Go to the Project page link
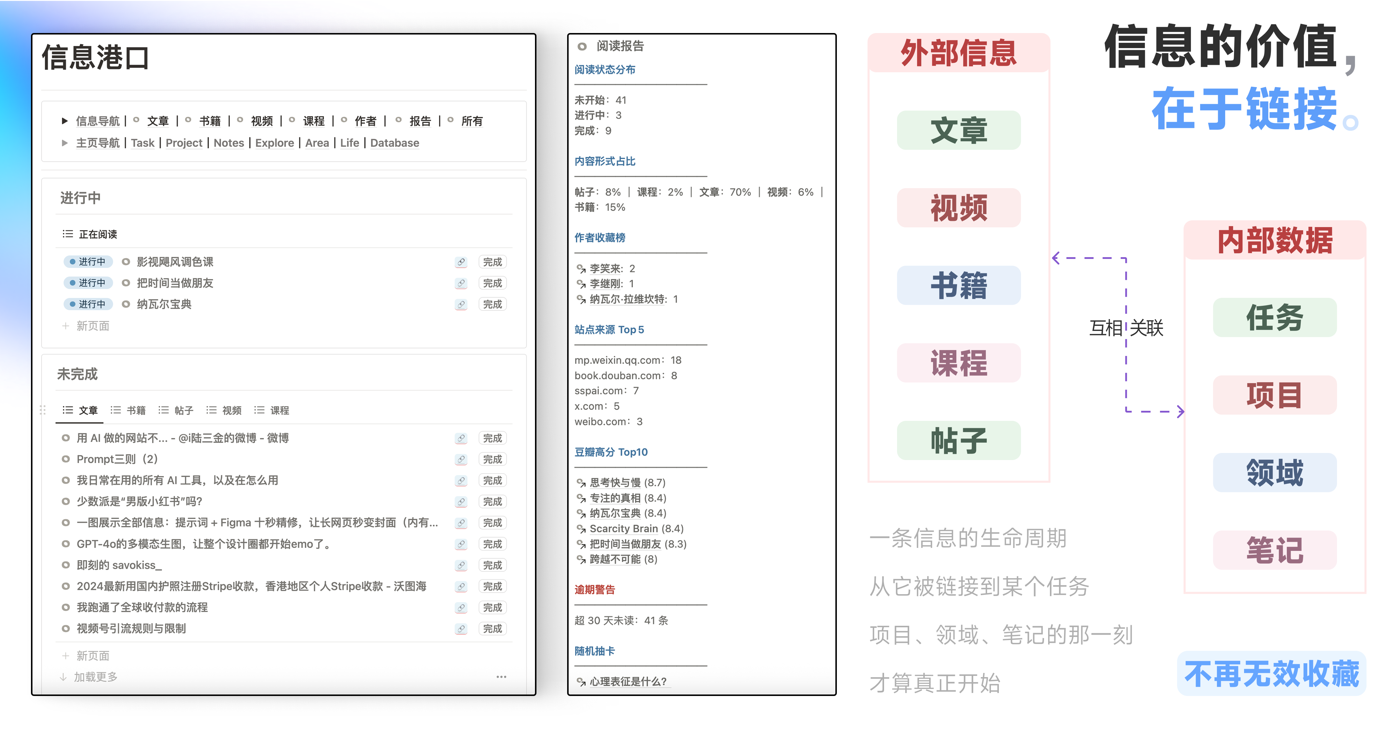The image size is (1386, 729). pos(184,143)
